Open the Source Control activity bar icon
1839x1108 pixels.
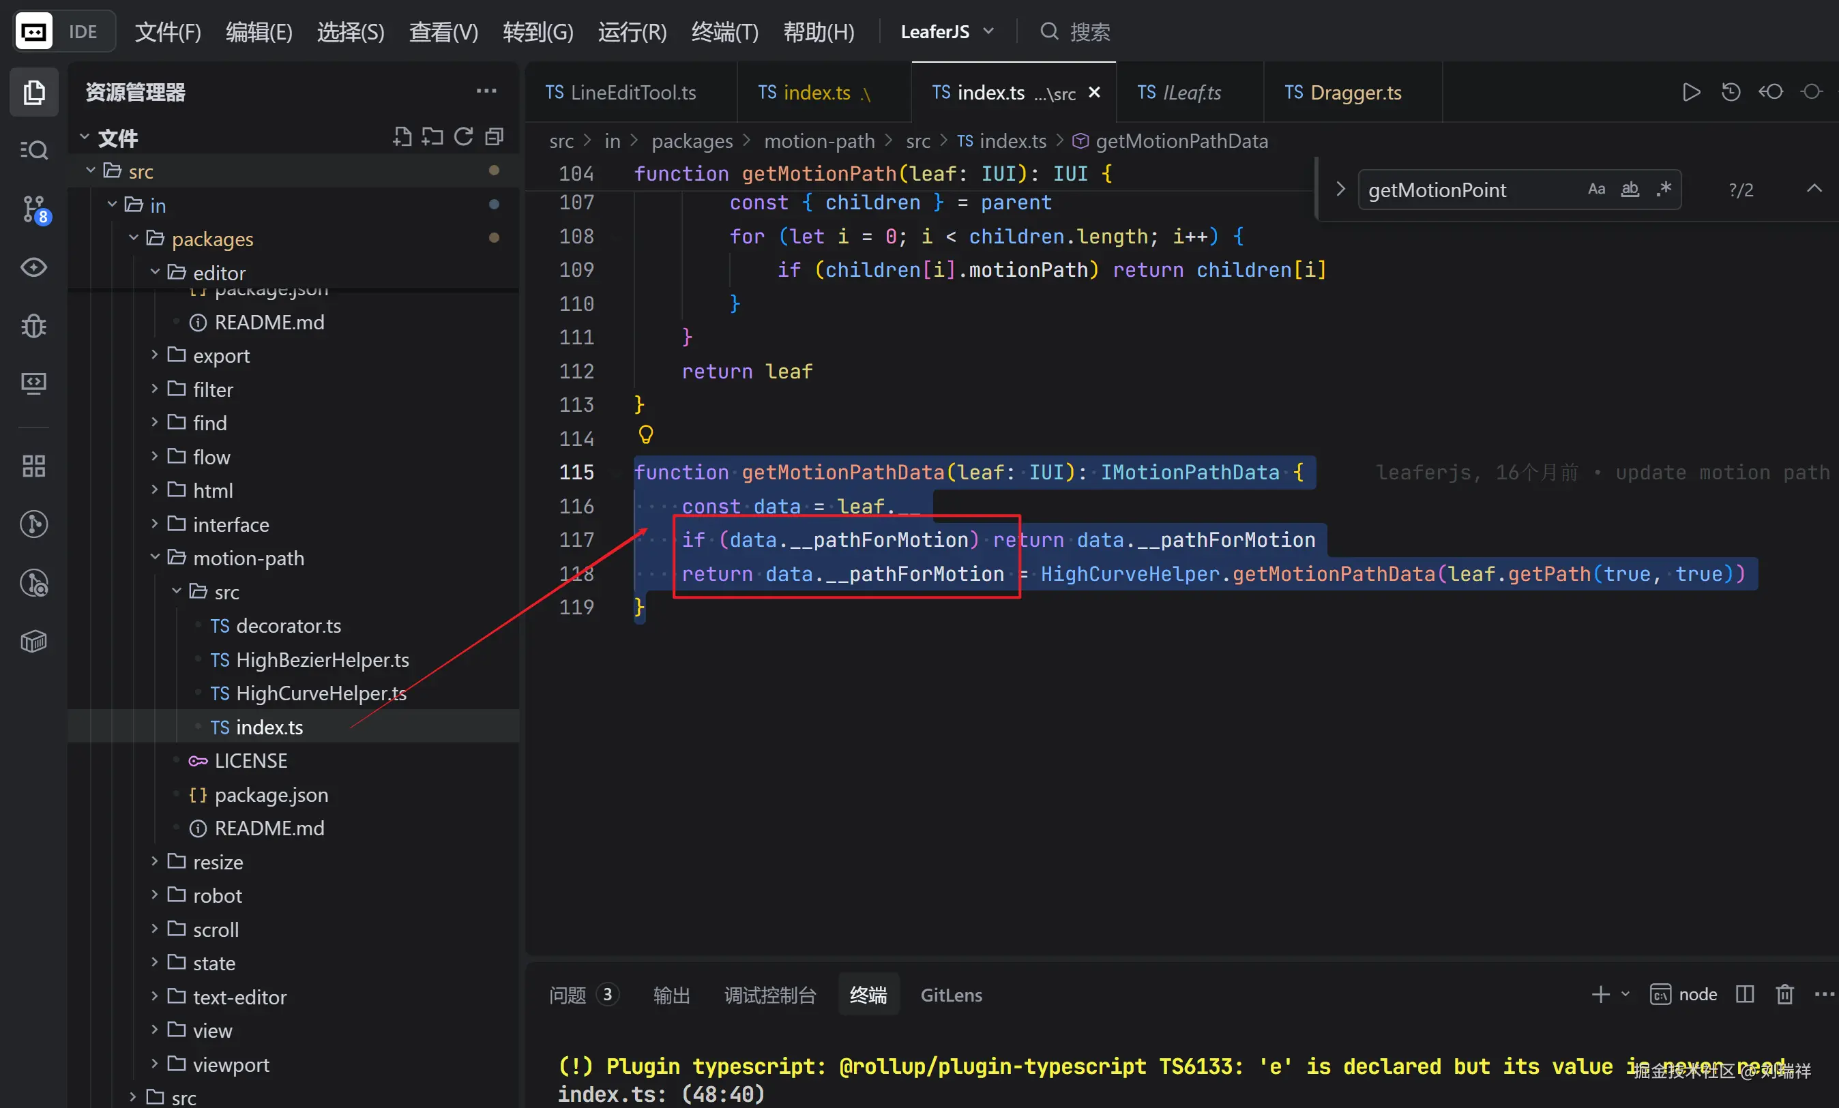pyautogui.click(x=33, y=208)
